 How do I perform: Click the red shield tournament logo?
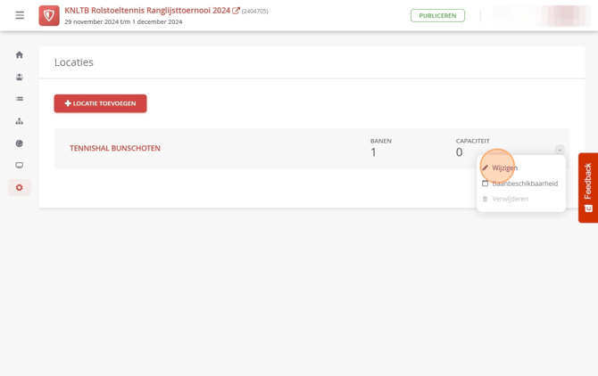pos(49,16)
